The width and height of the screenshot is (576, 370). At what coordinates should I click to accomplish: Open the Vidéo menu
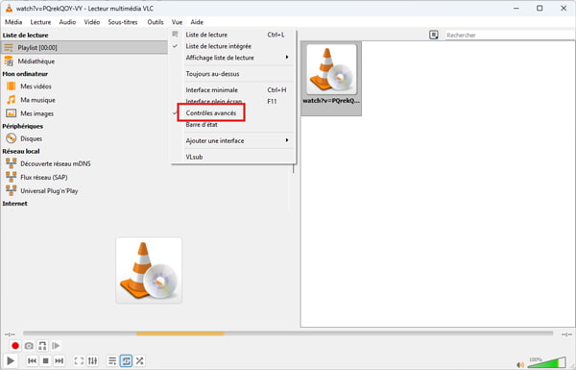coord(92,22)
